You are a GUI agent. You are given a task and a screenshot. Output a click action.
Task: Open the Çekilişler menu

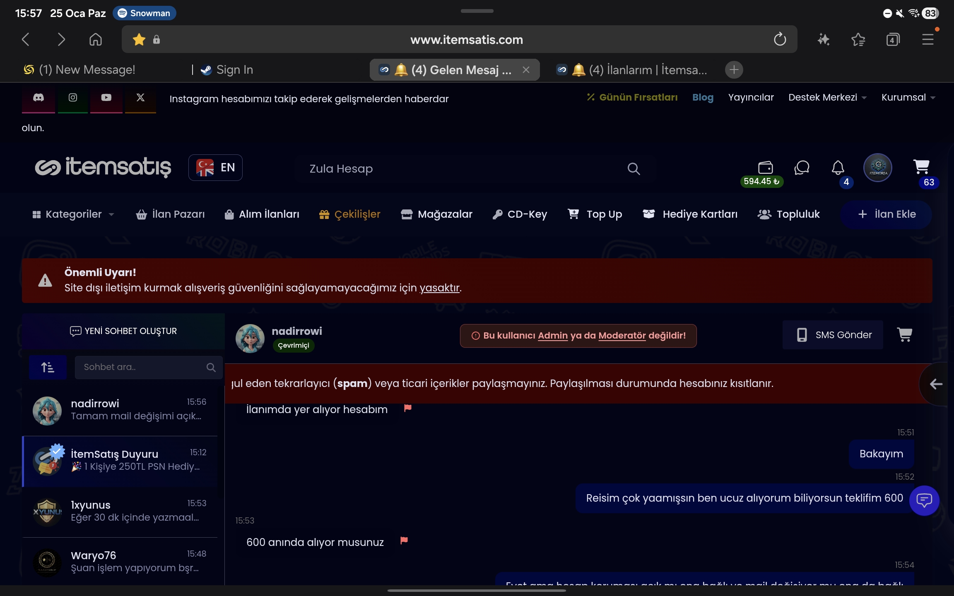pos(349,214)
